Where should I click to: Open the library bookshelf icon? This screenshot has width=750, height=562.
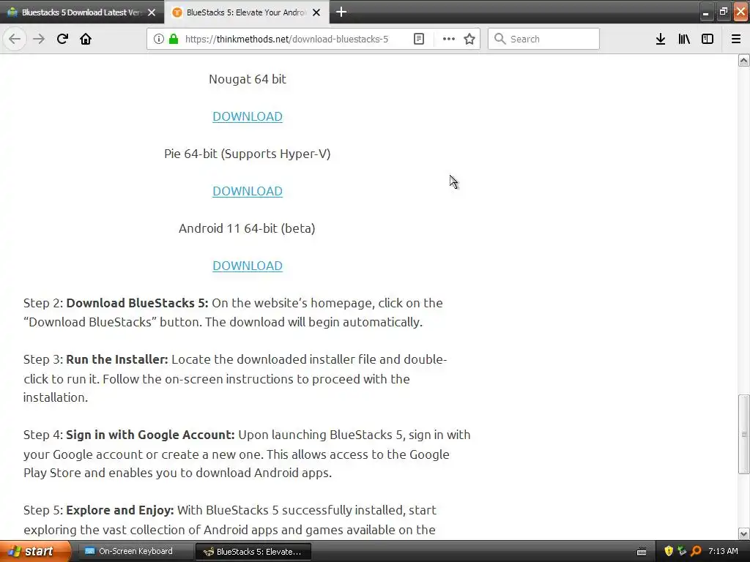click(684, 39)
